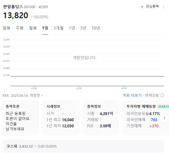Add stock to watchlist with plus icon

point(142,7)
